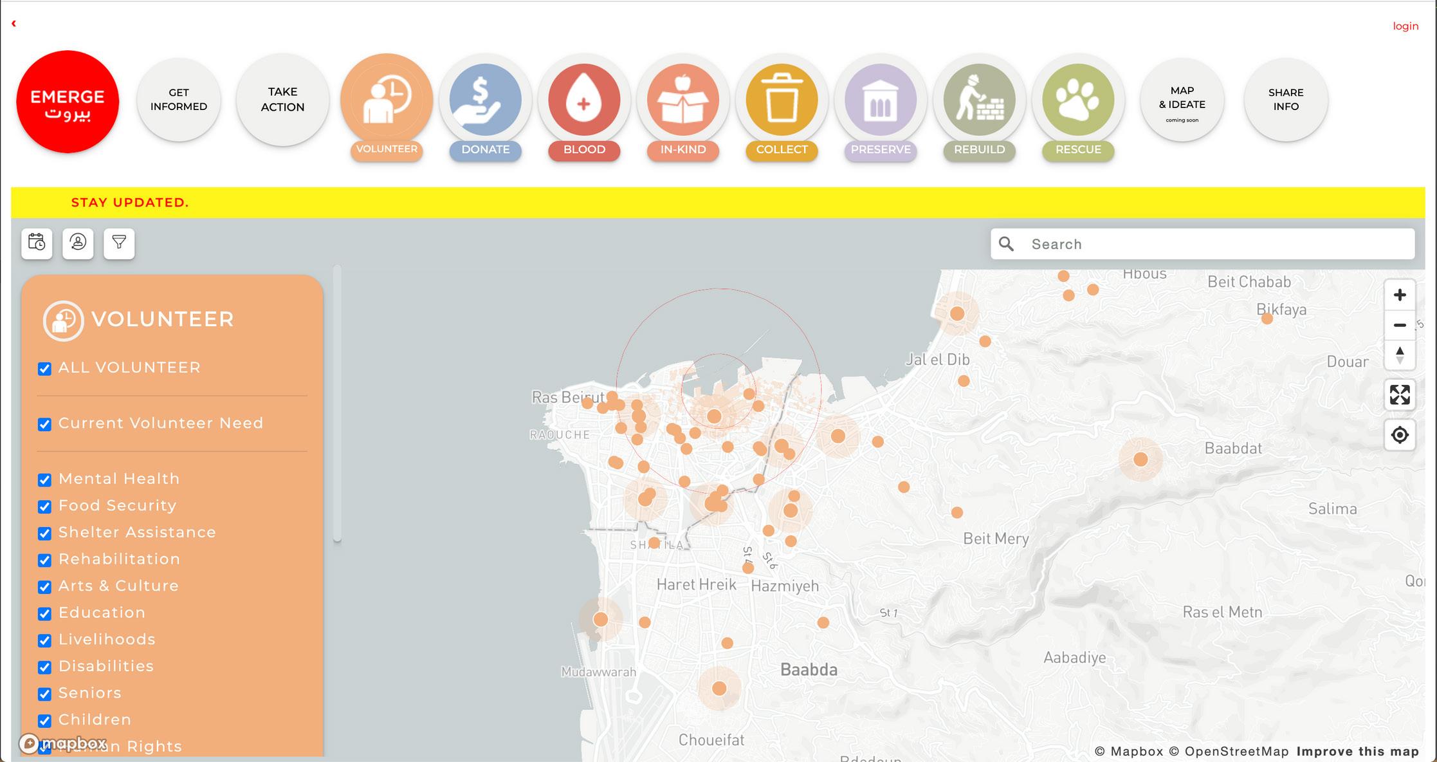Click the login link
Viewport: 1437px width, 762px height.
pos(1405,26)
